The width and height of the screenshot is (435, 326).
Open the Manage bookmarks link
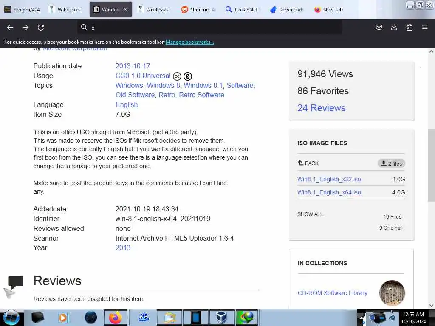(x=190, y=42)
